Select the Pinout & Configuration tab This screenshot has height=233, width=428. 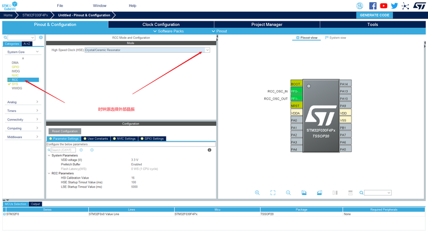coord(55,25)
